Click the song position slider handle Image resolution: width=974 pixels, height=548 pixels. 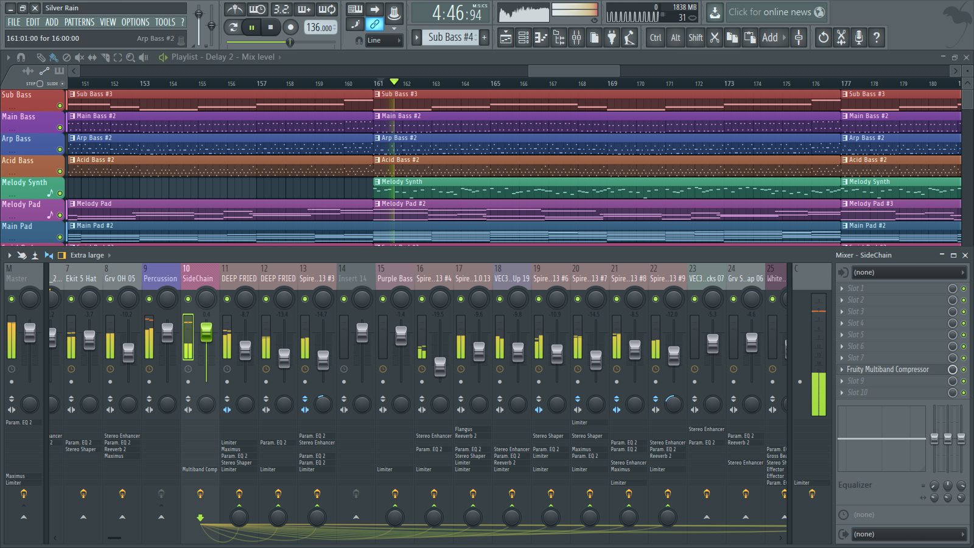tap(290, 42)
